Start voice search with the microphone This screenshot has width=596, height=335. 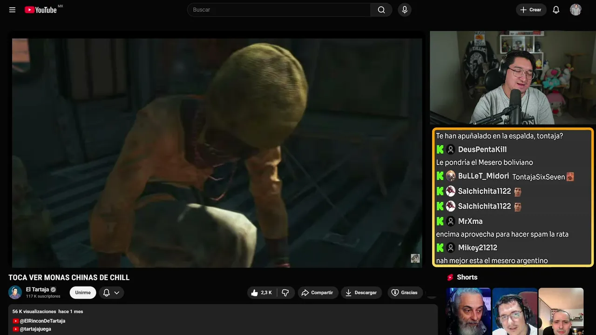pyautogui.click(x=405, y=10)
